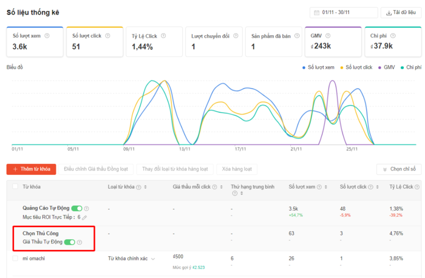This screenshot has width=425, height=278.
Task: Click the info icon on Số lượt click card
Action: click(107, 36)
